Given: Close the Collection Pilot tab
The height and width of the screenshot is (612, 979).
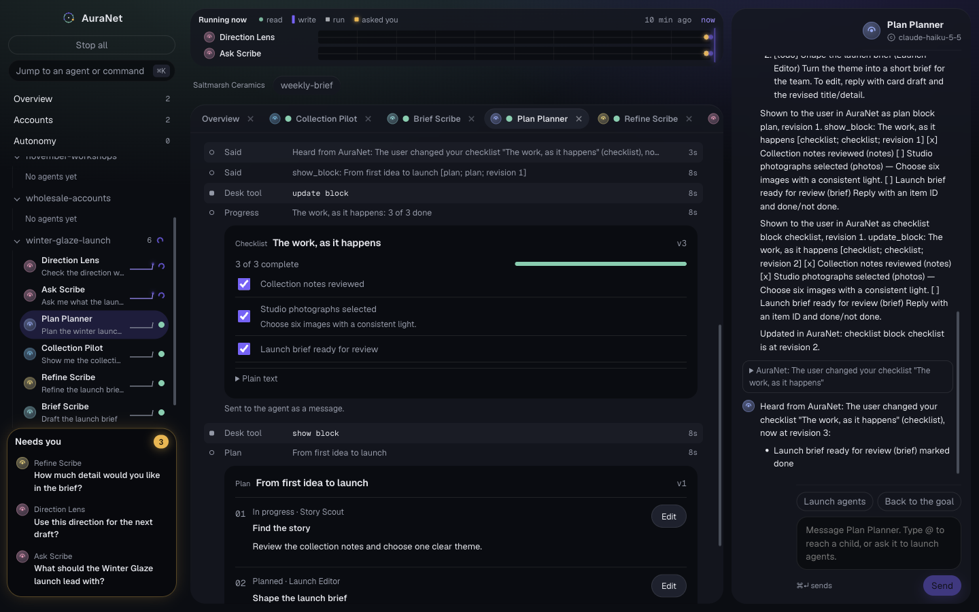Looking at the screenshot, I should [368, 119].
